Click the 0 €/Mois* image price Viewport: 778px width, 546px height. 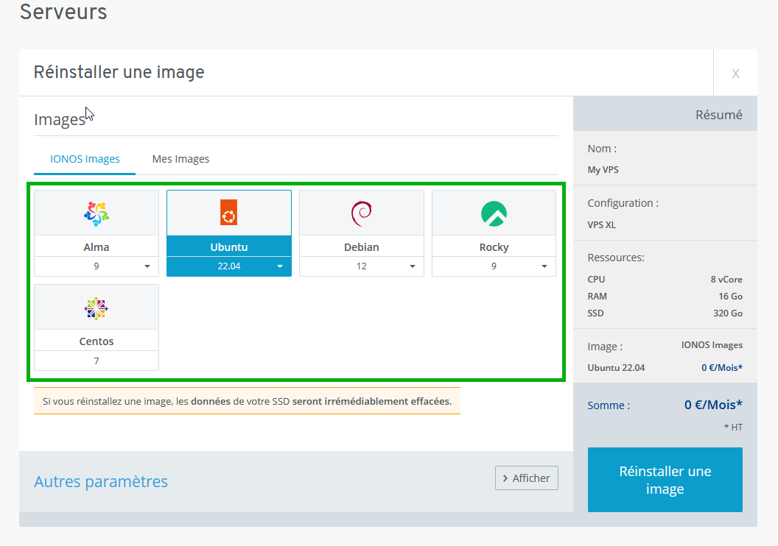point(722,368)
